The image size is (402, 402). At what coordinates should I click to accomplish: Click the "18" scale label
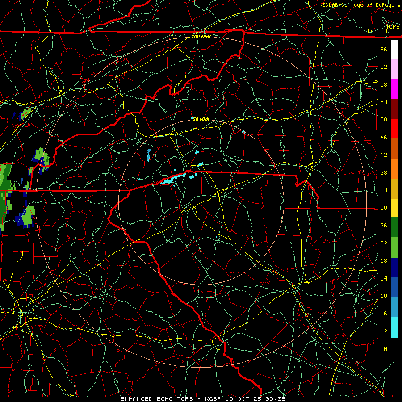click(x=384, y=261)
